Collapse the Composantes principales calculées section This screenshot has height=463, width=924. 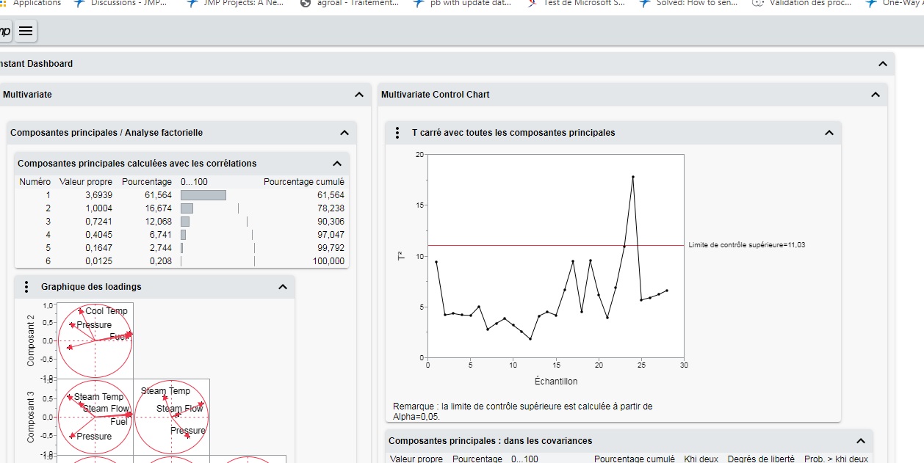pos(337,163)
